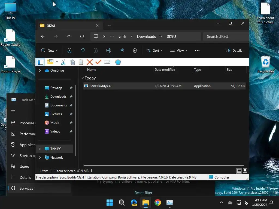Expand the OneDrive tree node

(x=40, y=70)
